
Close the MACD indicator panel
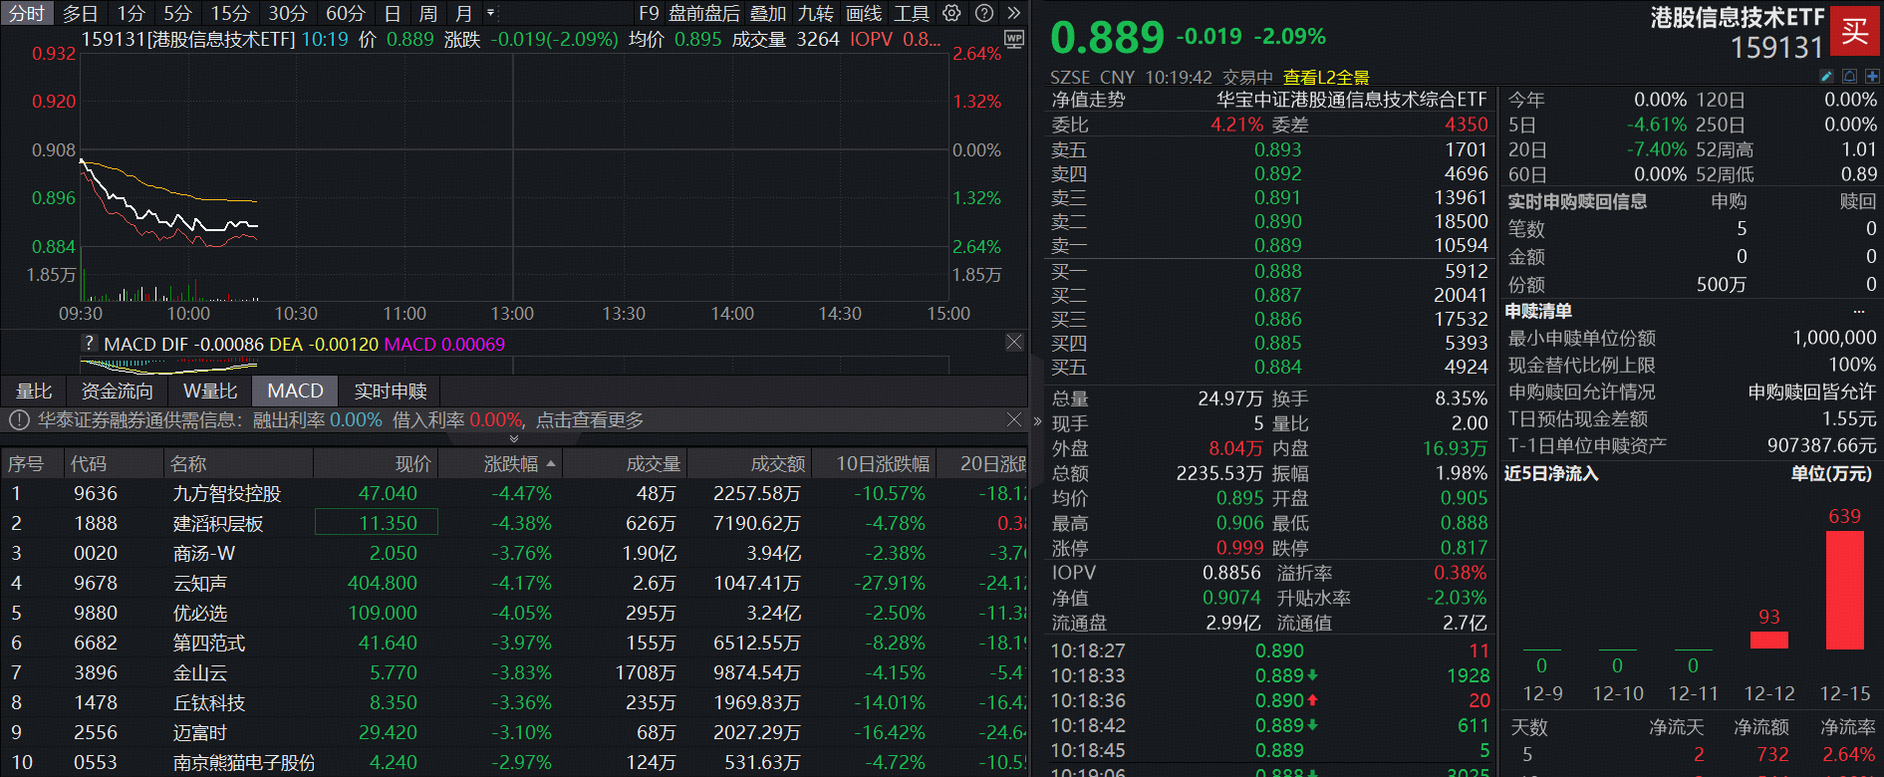1014,343
